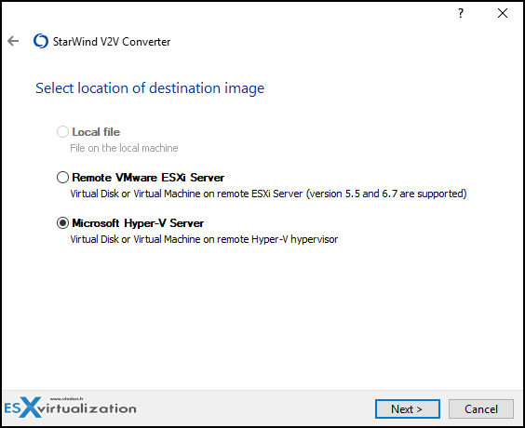Select the Microsoft Hyper-V Server radio button
525x428 pixels.
coord(62,223)
